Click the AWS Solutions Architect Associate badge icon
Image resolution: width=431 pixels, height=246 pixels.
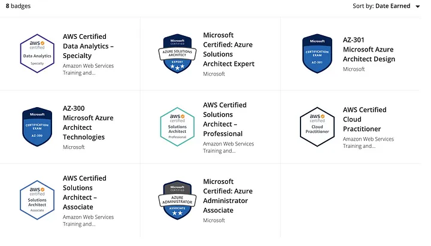[x=37, y=200]
